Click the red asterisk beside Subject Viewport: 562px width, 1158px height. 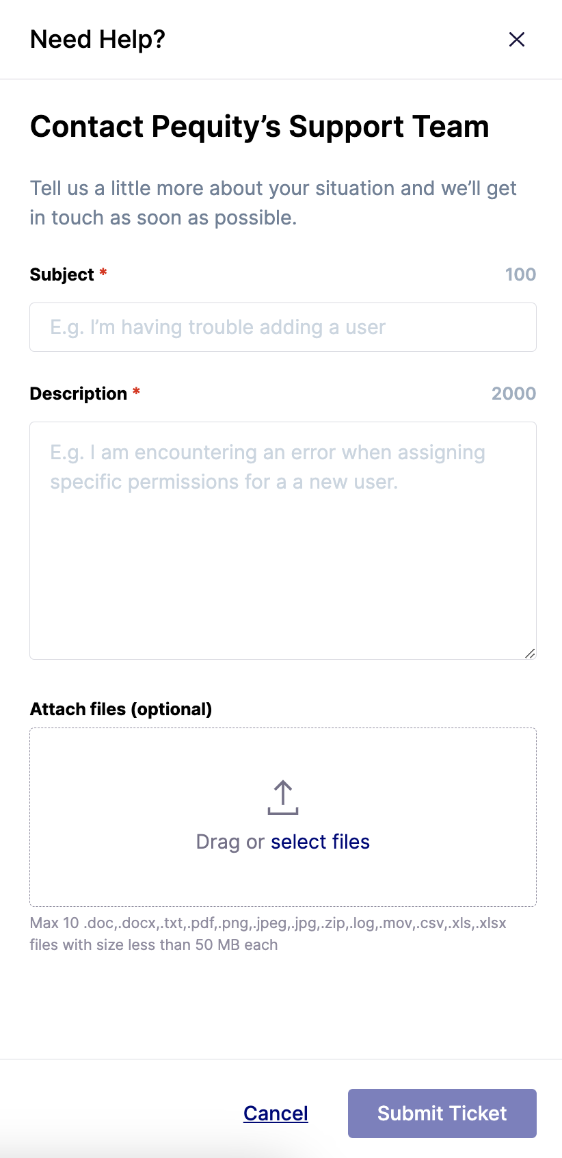tap(103, 272)
